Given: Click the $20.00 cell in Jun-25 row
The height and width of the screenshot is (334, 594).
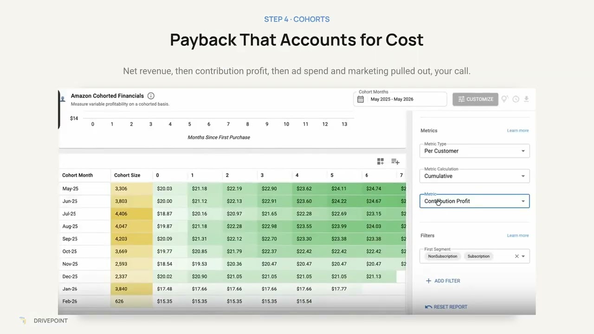Looking at the screenshot, I should 170,201.
